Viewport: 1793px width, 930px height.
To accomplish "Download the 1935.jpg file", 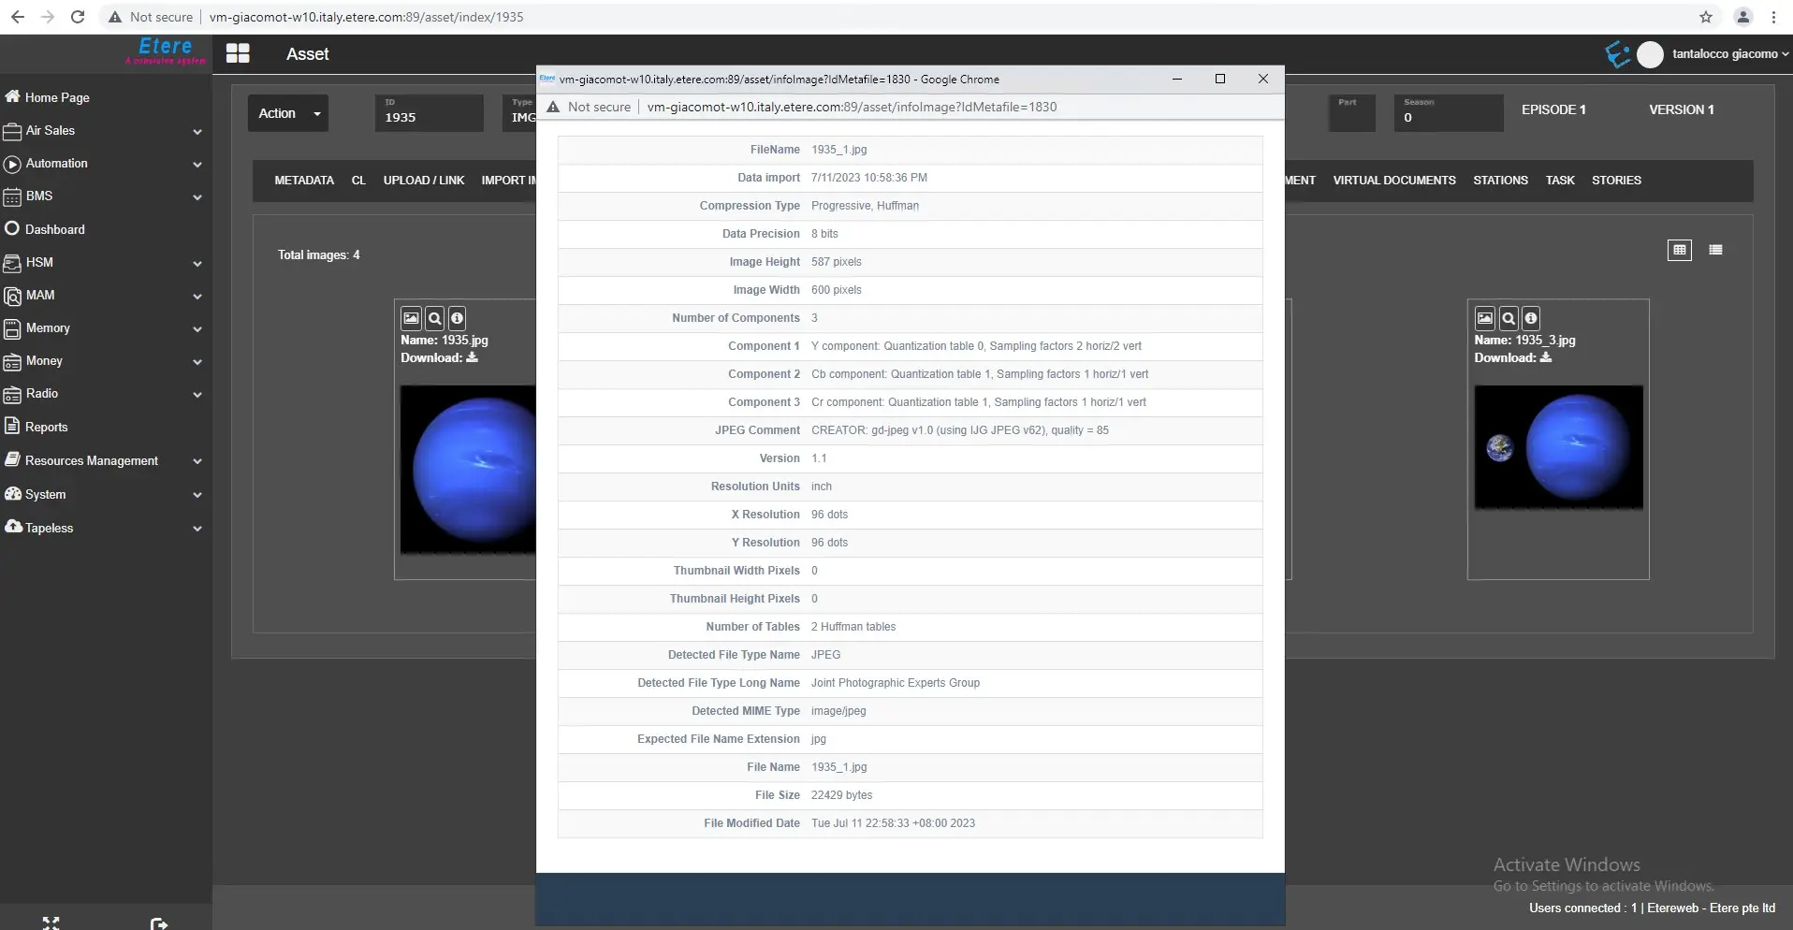I will coord(473,357).
